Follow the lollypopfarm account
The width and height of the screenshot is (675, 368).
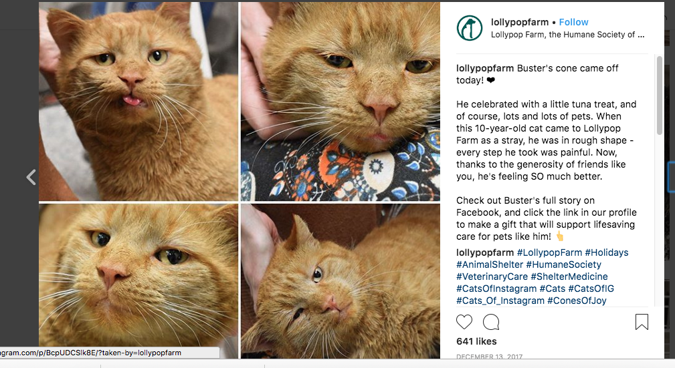pyautogui.click(x=573, y=22)
